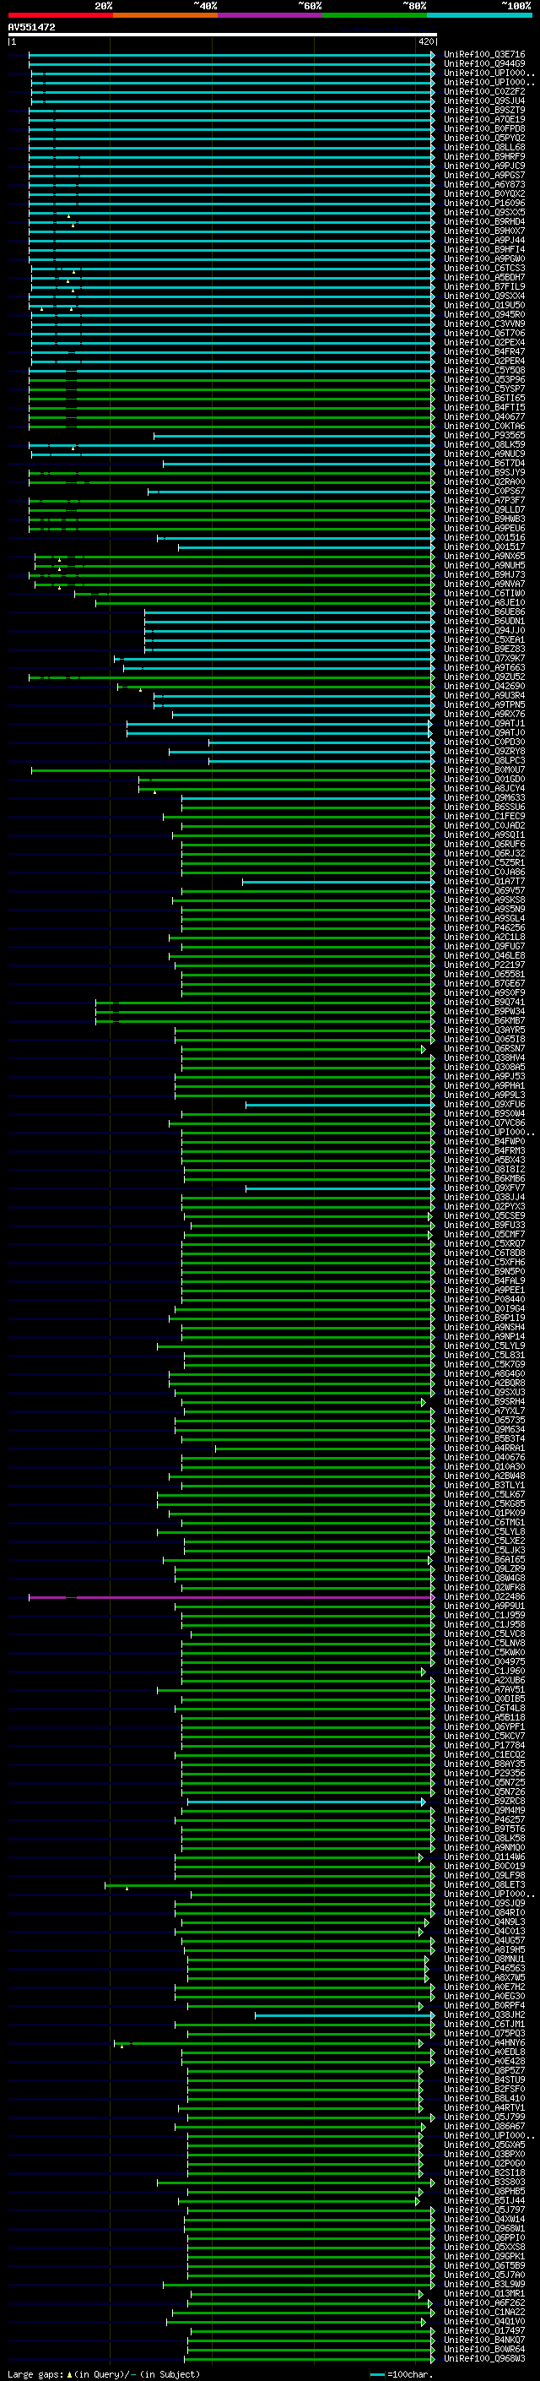Select the UniRef100_B9HJ73 label

coord(483,575)
